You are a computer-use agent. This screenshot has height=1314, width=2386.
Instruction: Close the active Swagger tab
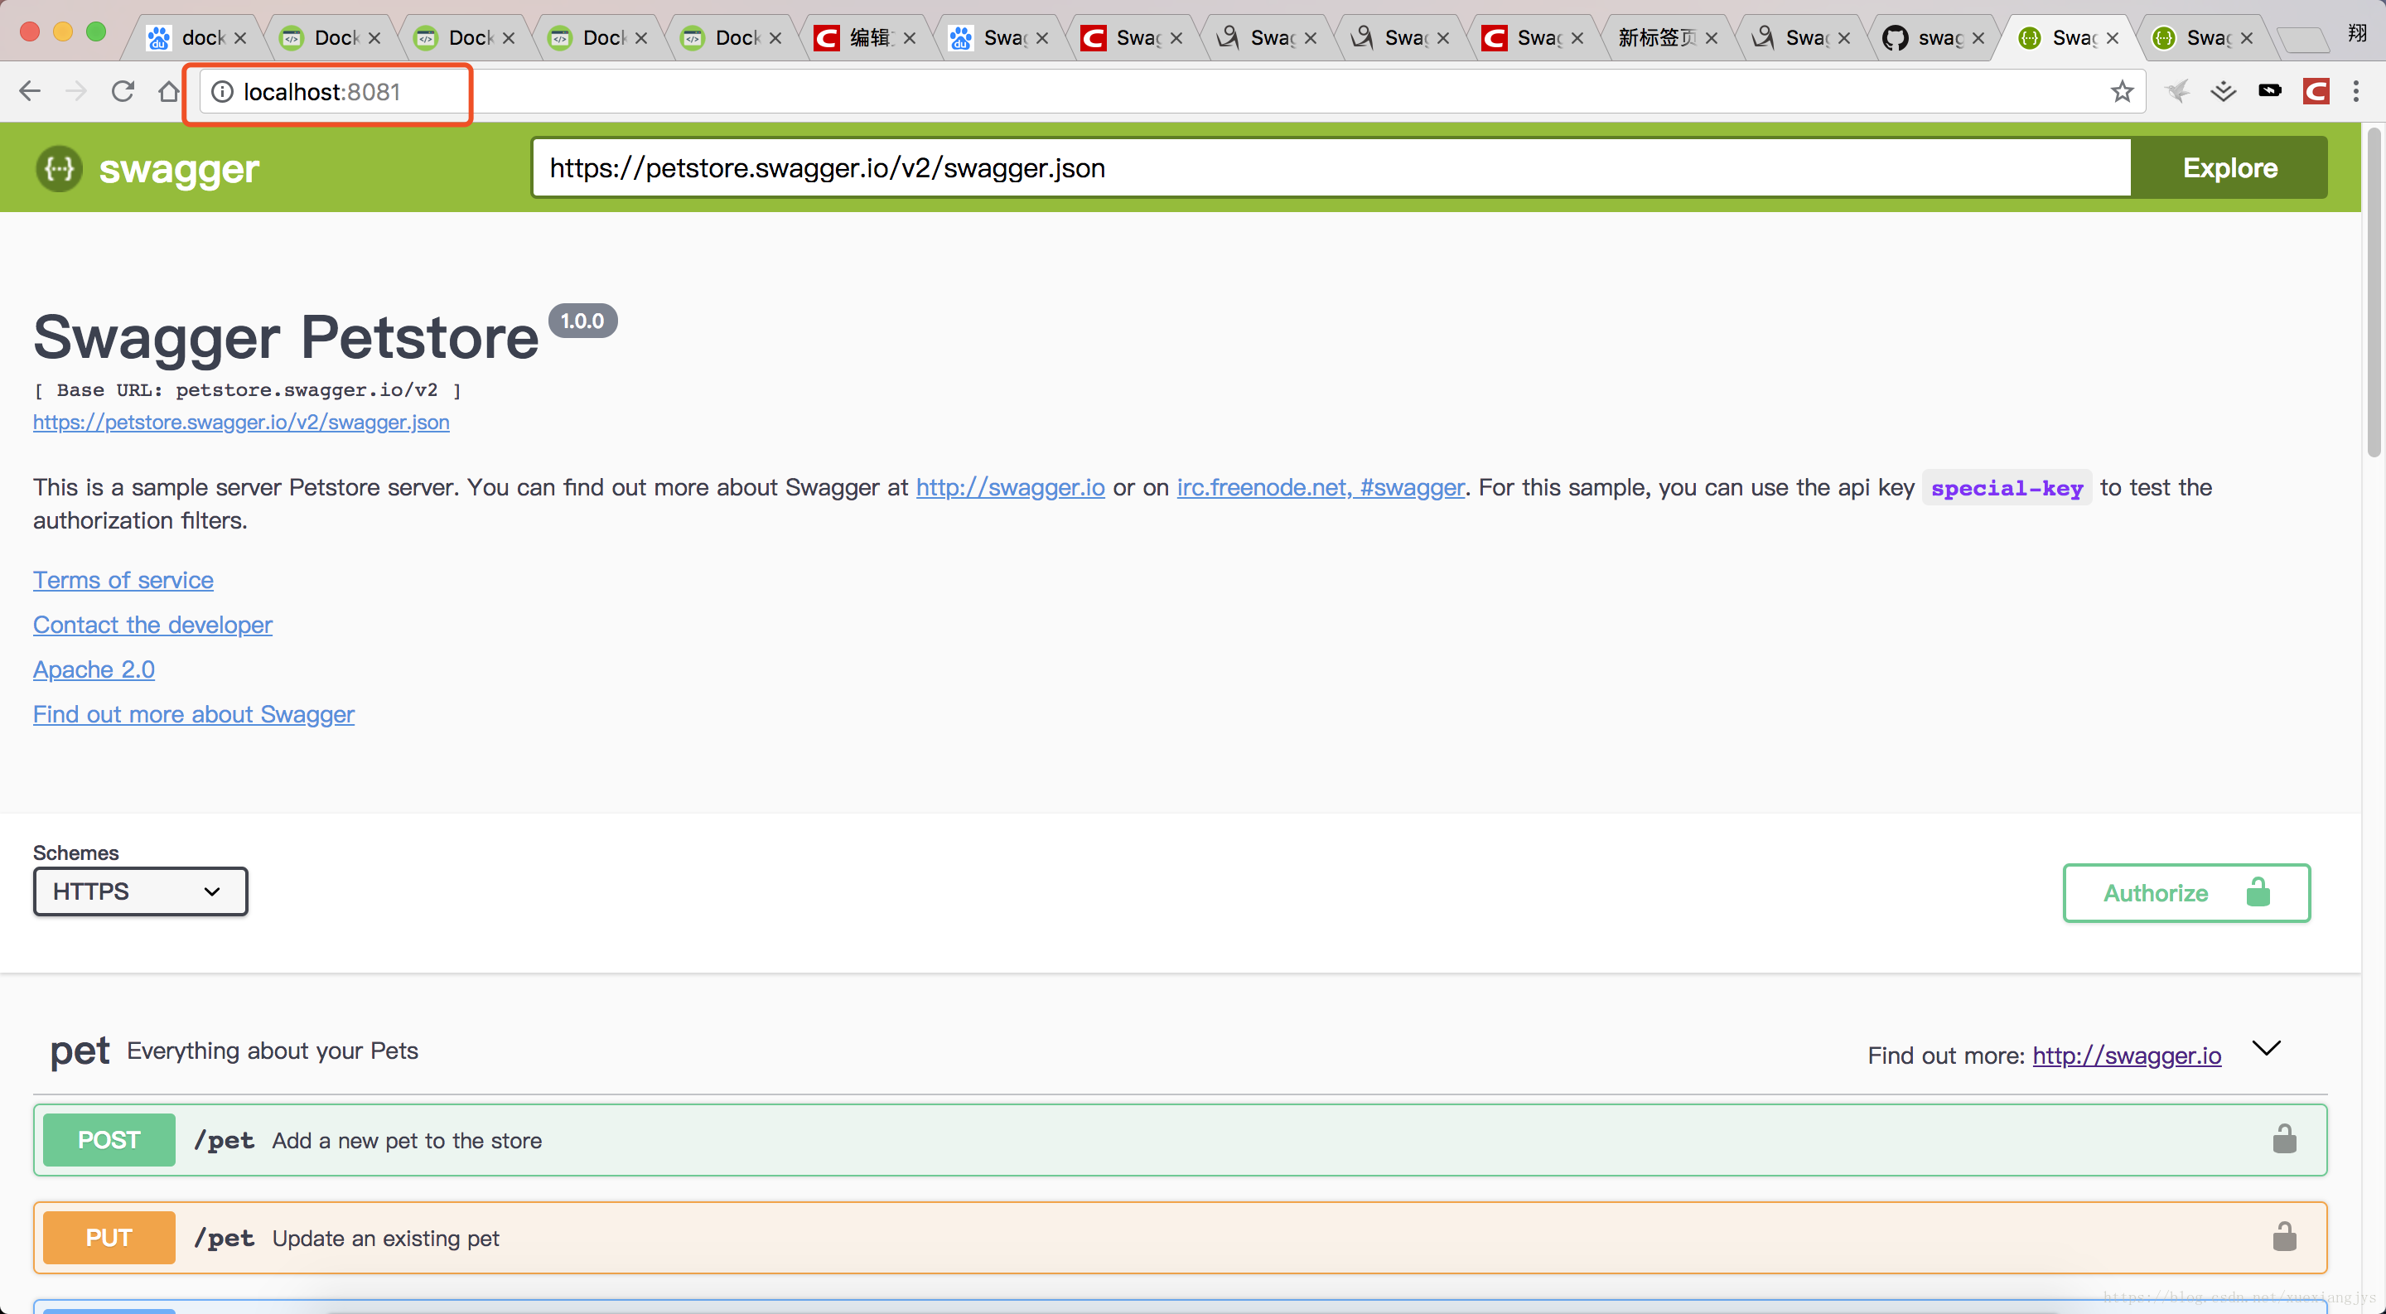(2112, 38)
